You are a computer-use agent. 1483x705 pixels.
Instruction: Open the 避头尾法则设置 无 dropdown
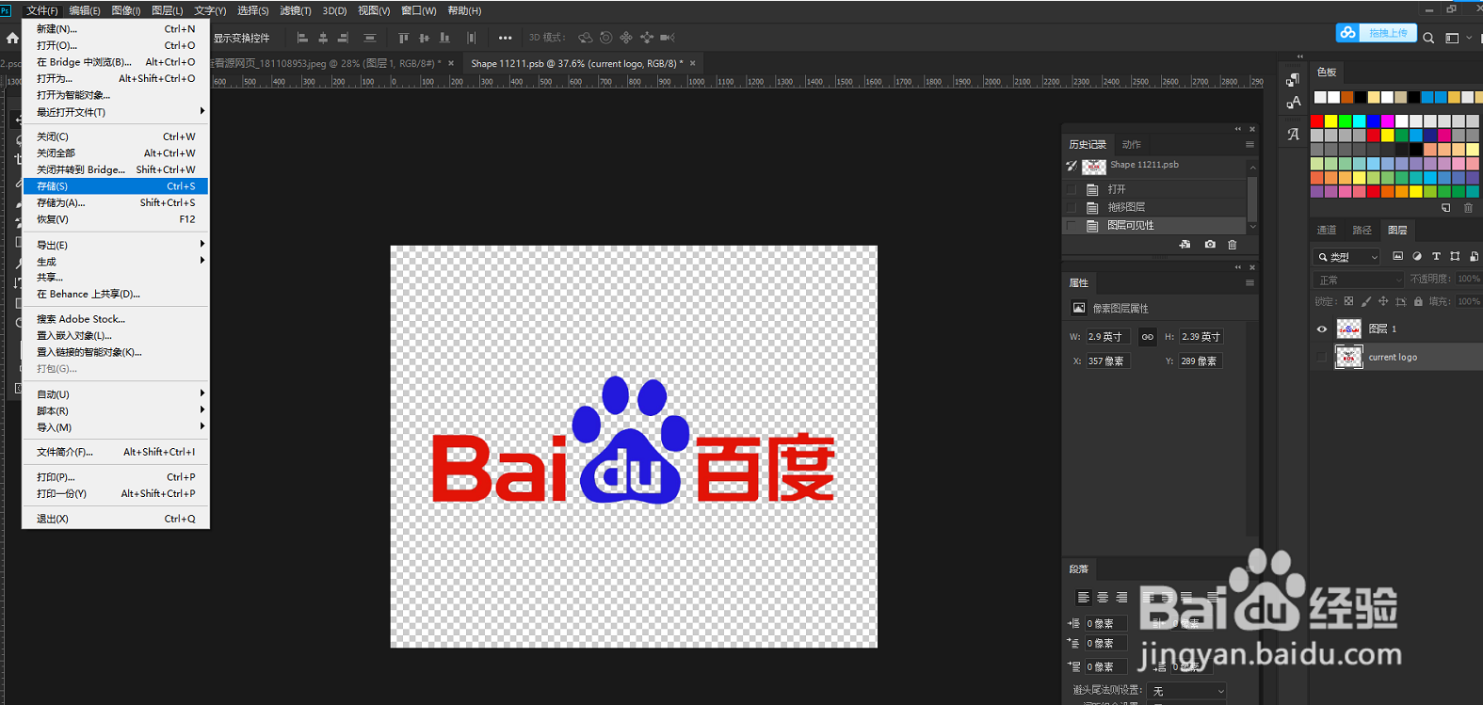pos(1188,691)
